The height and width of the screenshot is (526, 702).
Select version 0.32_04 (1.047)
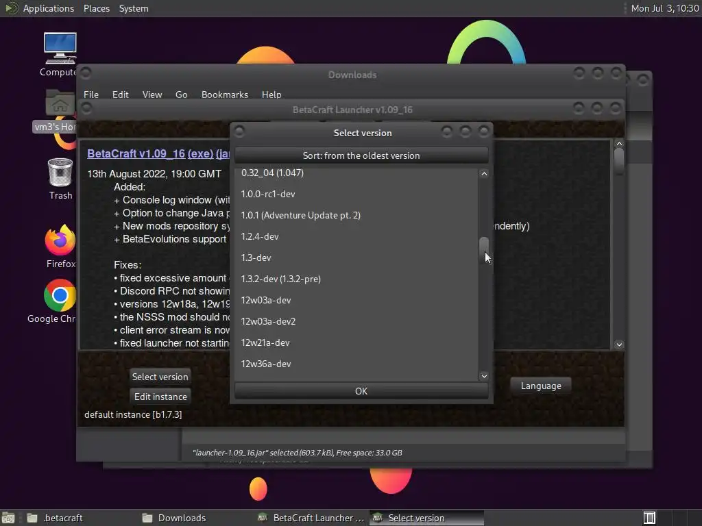356,173
